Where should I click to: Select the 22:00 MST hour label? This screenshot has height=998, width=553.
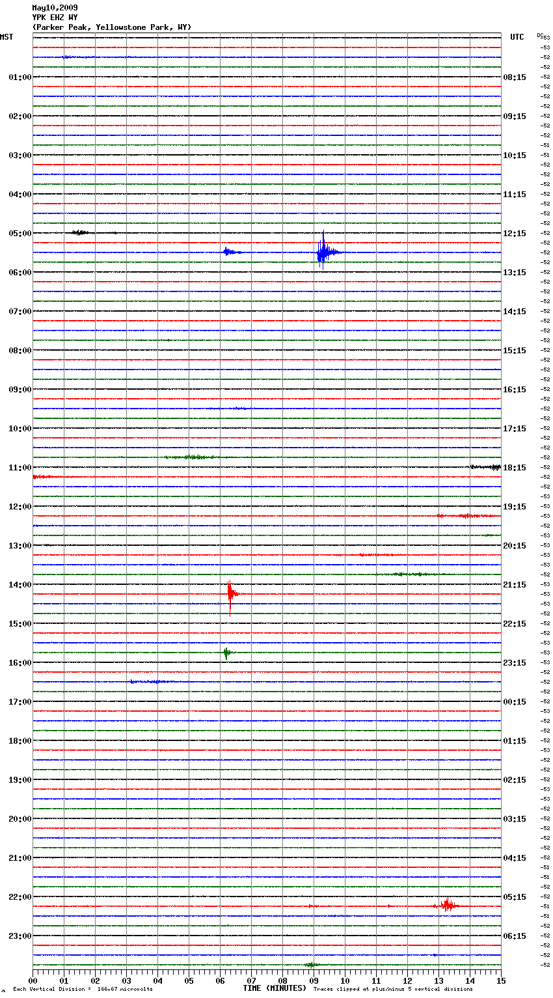[x=20, y=897]
